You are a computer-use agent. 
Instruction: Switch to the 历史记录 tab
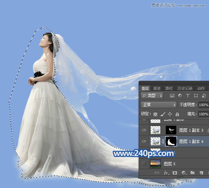[x=185, y=88]
